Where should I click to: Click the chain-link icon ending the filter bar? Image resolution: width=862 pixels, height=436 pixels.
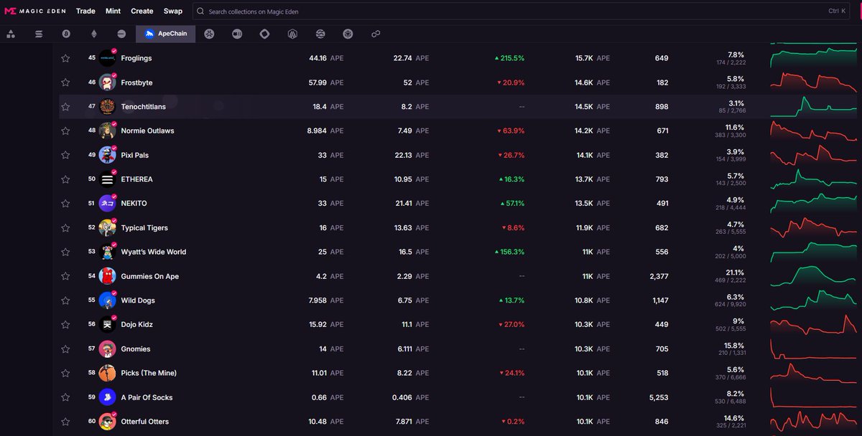point(376,34)
